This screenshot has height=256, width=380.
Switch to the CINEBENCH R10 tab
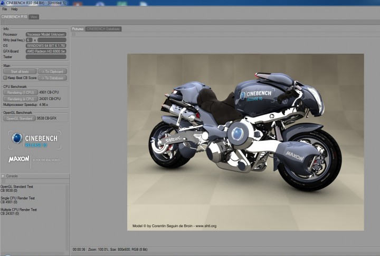(14, 17)
